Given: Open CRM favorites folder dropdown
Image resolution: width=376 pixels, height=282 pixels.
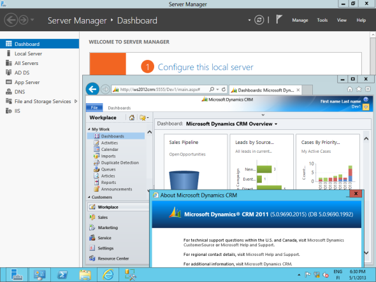Looking at the screenshot, I should [144, 118].
